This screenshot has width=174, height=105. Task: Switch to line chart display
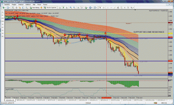67,8
